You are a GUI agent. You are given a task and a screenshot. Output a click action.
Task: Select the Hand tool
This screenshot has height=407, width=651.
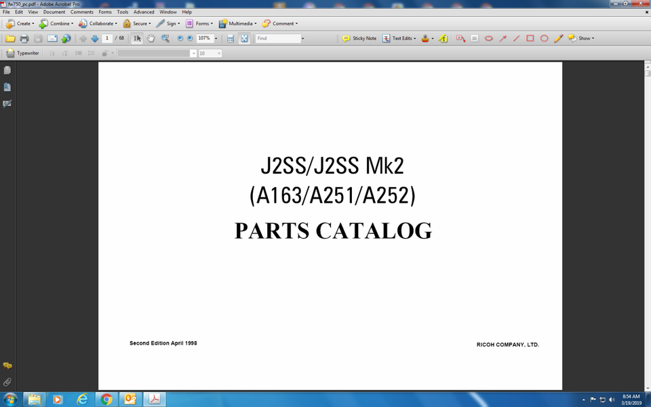[151, 39]
